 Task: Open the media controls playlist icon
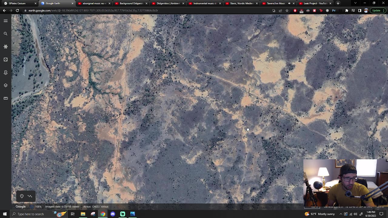(x=353, y=11)
